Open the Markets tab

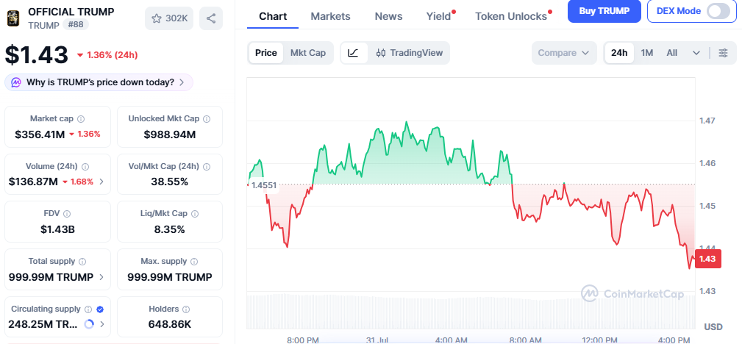tap(330, 16)
